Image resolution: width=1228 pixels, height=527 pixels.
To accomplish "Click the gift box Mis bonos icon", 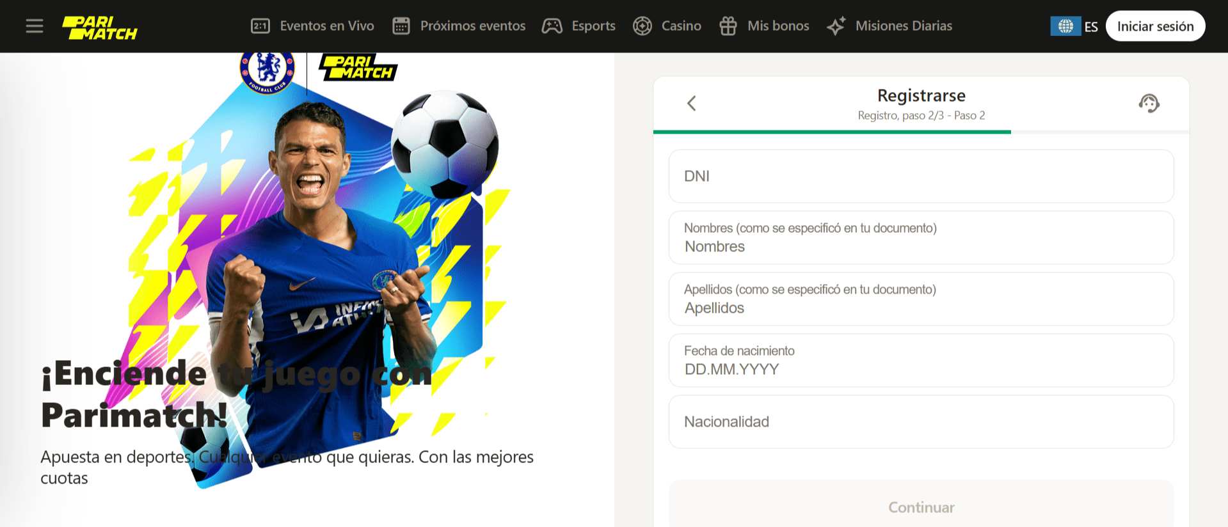I will [728, 26].
